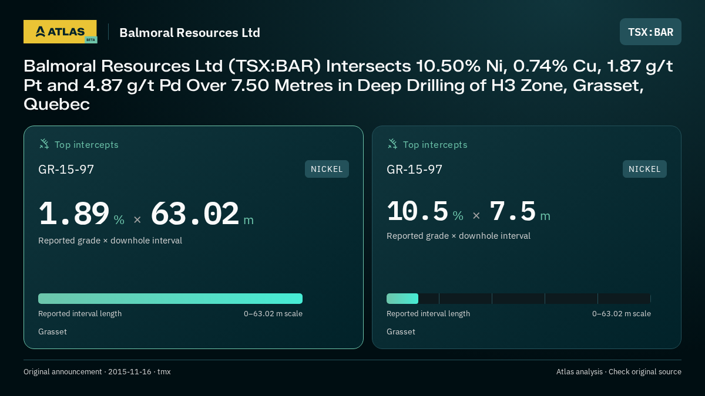Click the Grasset label in the right card

(x=401, y=332)
